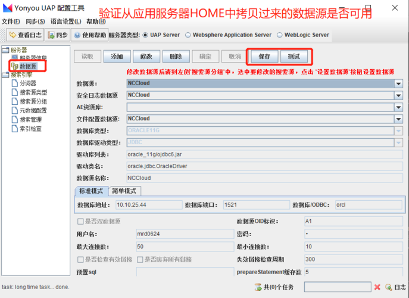
Task: Click the 驱动库列表 field oracle_11g/ojdbc6.jar
Action: (265, 154)
